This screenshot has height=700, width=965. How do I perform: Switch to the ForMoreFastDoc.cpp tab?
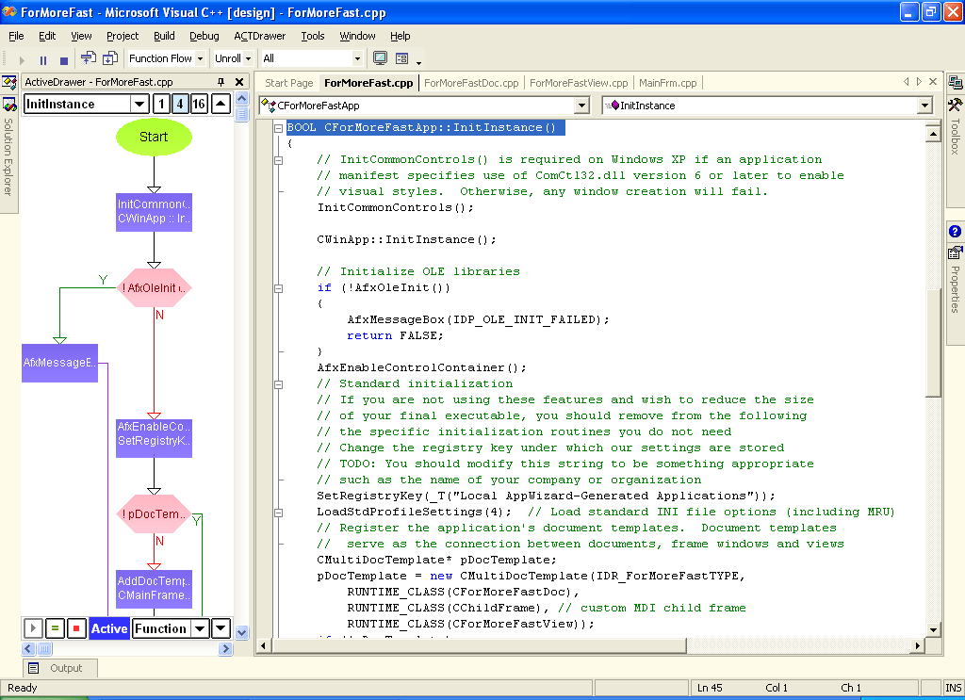pyautogui.click(x=471, y=82)
